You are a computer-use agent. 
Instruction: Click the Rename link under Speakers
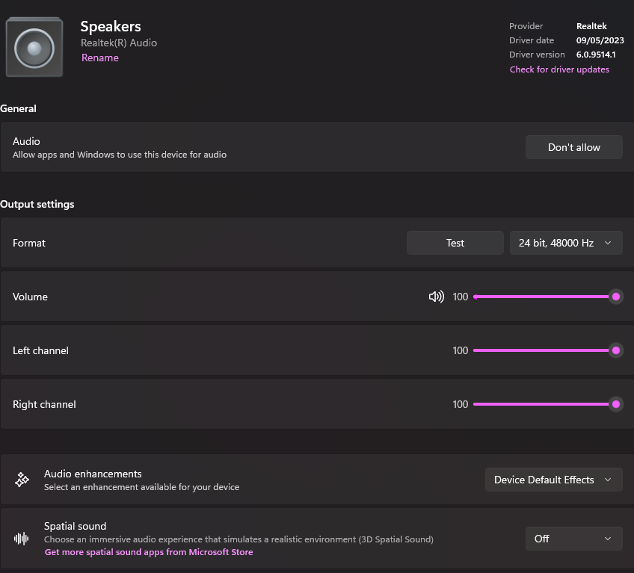(x=99, y=58)
